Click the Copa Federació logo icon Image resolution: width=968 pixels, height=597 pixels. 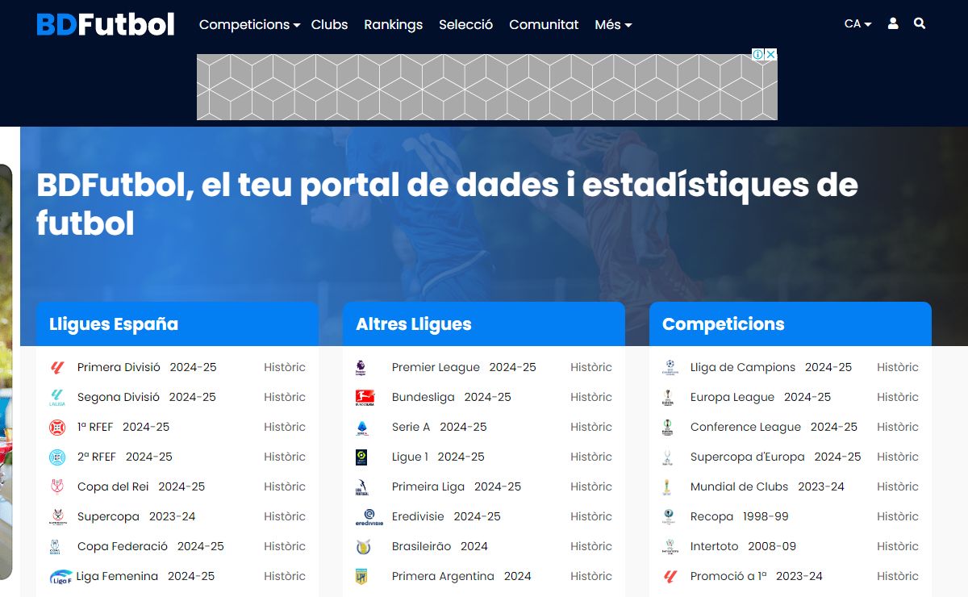pos(56,546)
